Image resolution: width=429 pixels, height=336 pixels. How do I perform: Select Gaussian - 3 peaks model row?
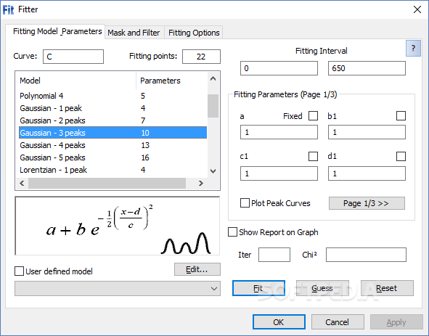[x=113, y=133]
